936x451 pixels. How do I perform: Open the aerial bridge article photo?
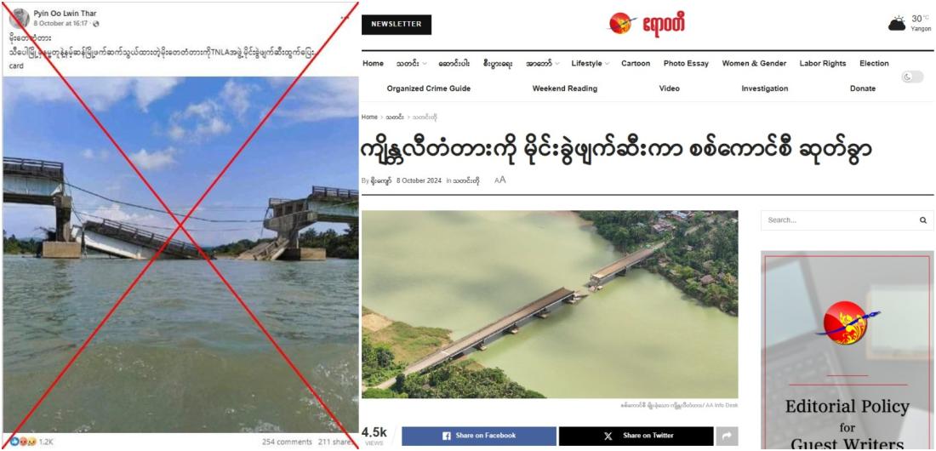click(550, 304)
